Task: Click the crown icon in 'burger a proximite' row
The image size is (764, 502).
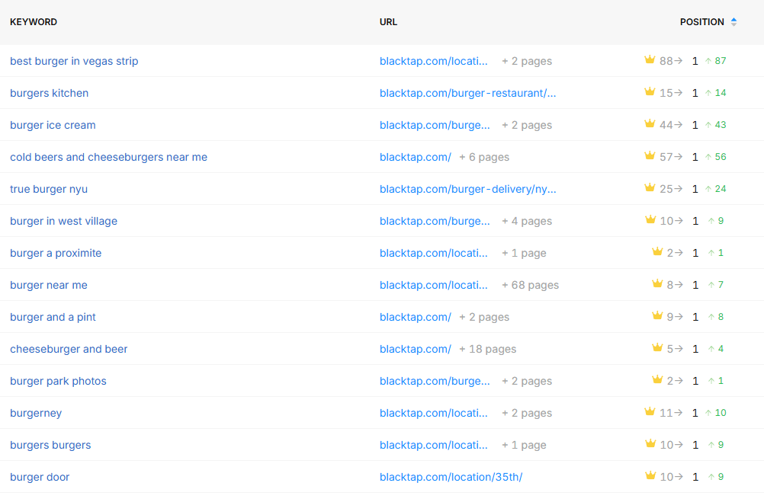Action: click(x=657, y=251)
